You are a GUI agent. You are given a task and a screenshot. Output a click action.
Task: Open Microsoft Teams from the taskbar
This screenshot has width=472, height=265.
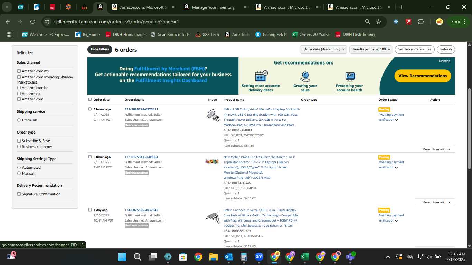350,257
